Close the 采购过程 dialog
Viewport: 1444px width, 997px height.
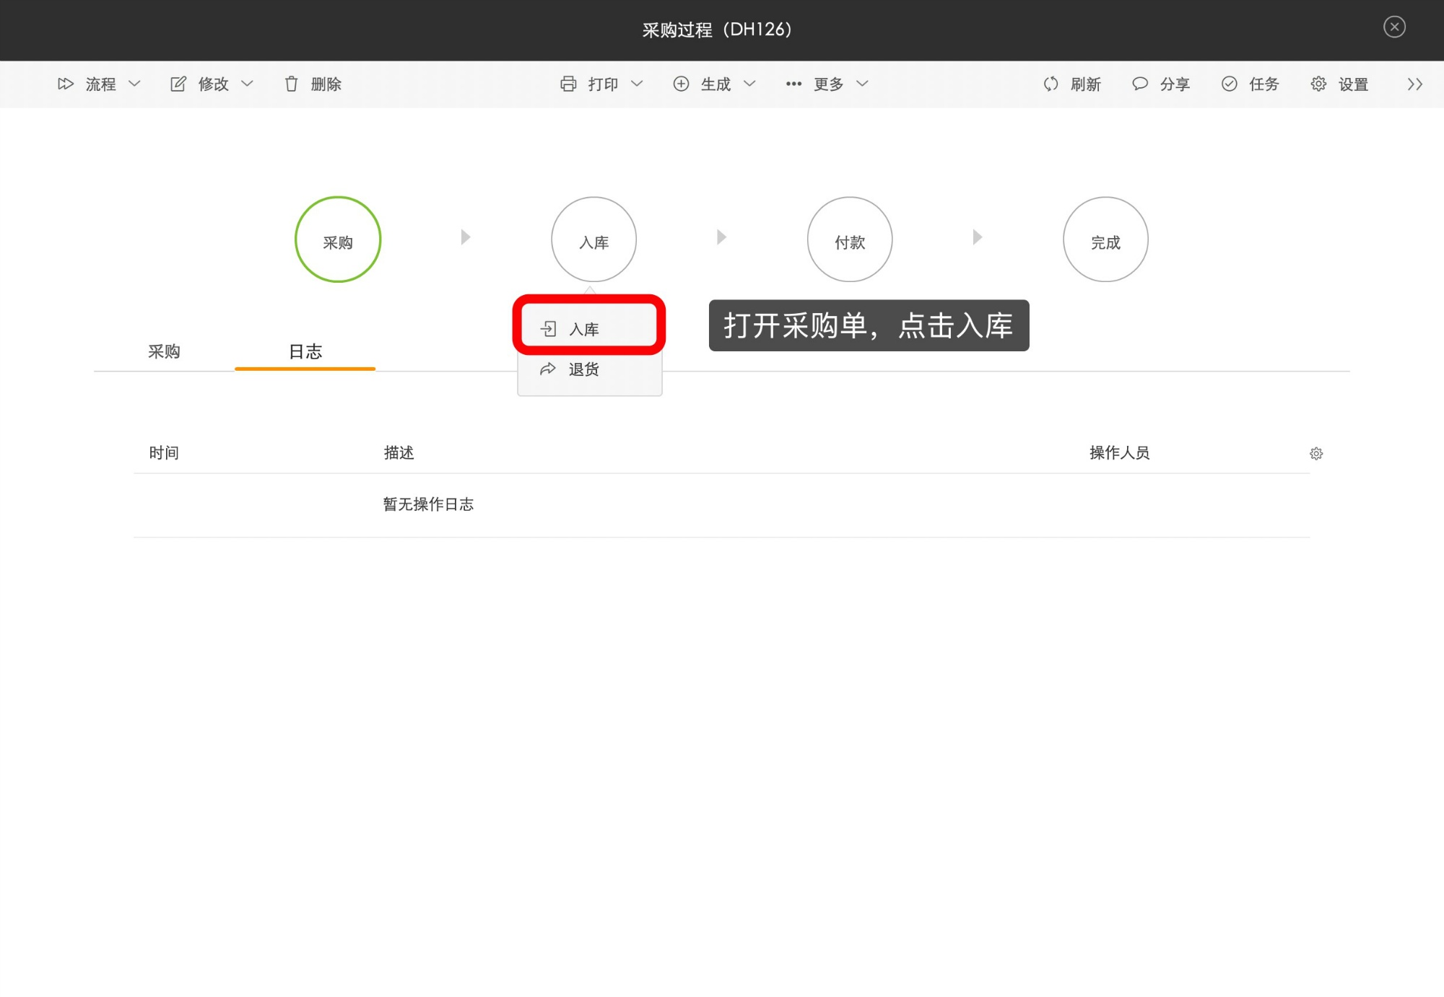pyautogui.click(x=1394, y=27)
